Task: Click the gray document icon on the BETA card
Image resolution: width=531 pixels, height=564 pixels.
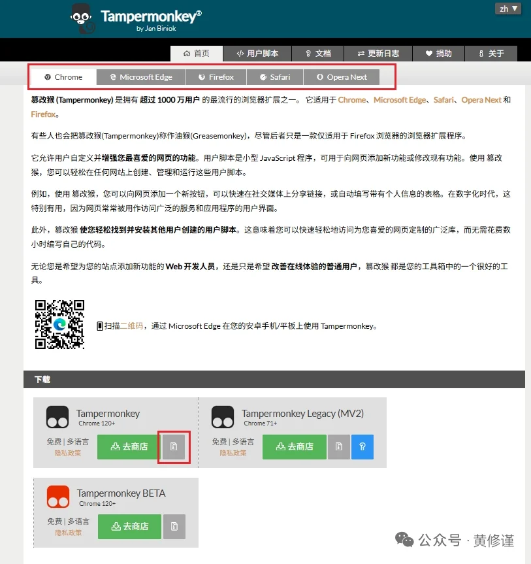Action: 174,527
